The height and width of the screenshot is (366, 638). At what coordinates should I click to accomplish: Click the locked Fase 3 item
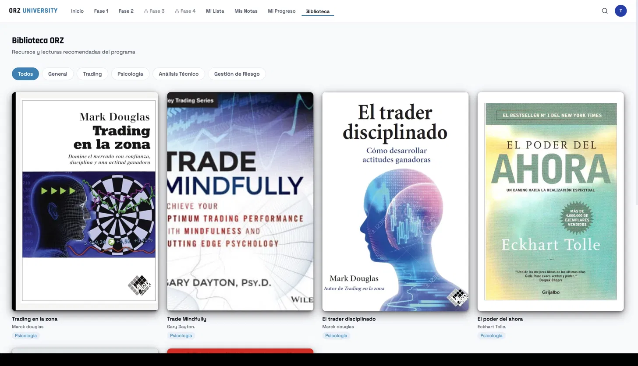pos(154,11)
